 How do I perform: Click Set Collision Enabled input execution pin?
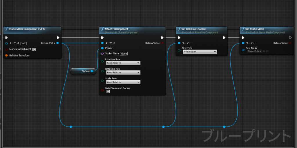(x=179, y=38)
